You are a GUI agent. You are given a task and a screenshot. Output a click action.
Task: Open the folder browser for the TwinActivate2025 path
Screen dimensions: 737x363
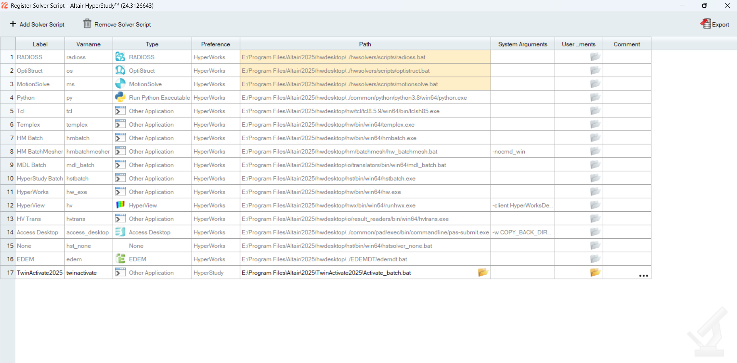[483, 272]
